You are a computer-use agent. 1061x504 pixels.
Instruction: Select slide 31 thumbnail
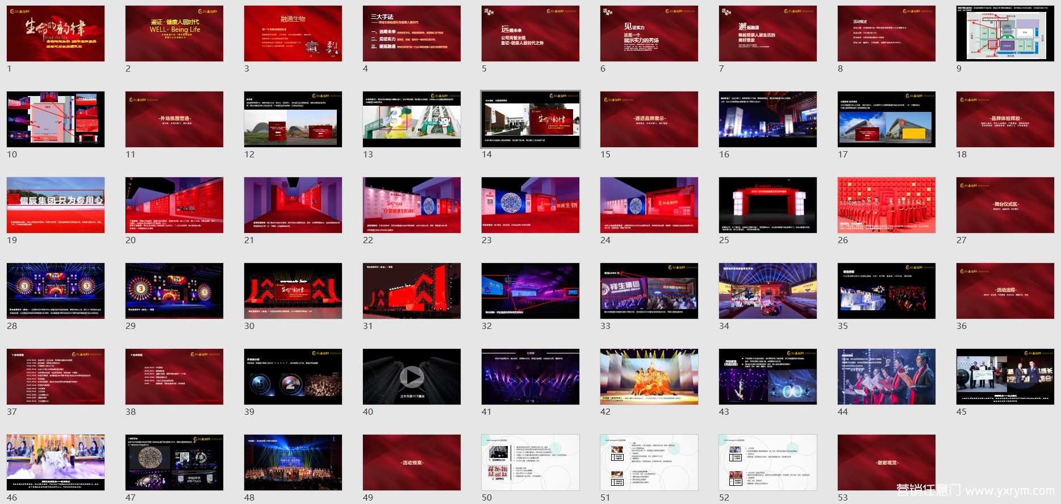point(412,291)
